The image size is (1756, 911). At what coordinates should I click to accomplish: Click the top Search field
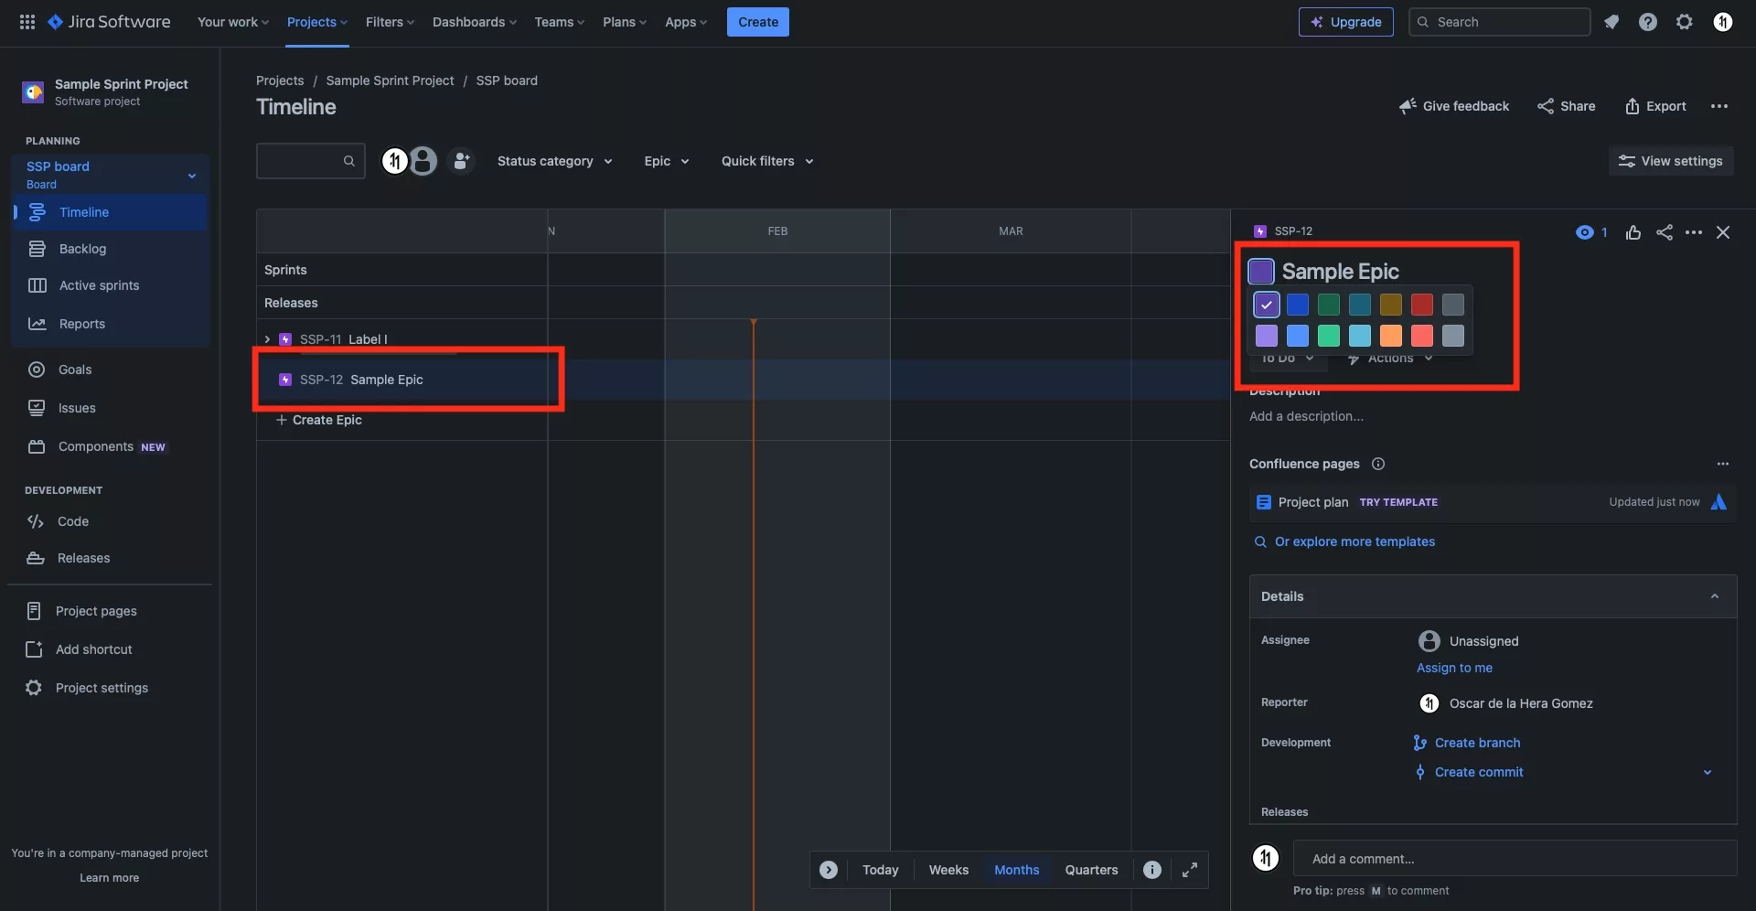click(x=1500, y=22)
